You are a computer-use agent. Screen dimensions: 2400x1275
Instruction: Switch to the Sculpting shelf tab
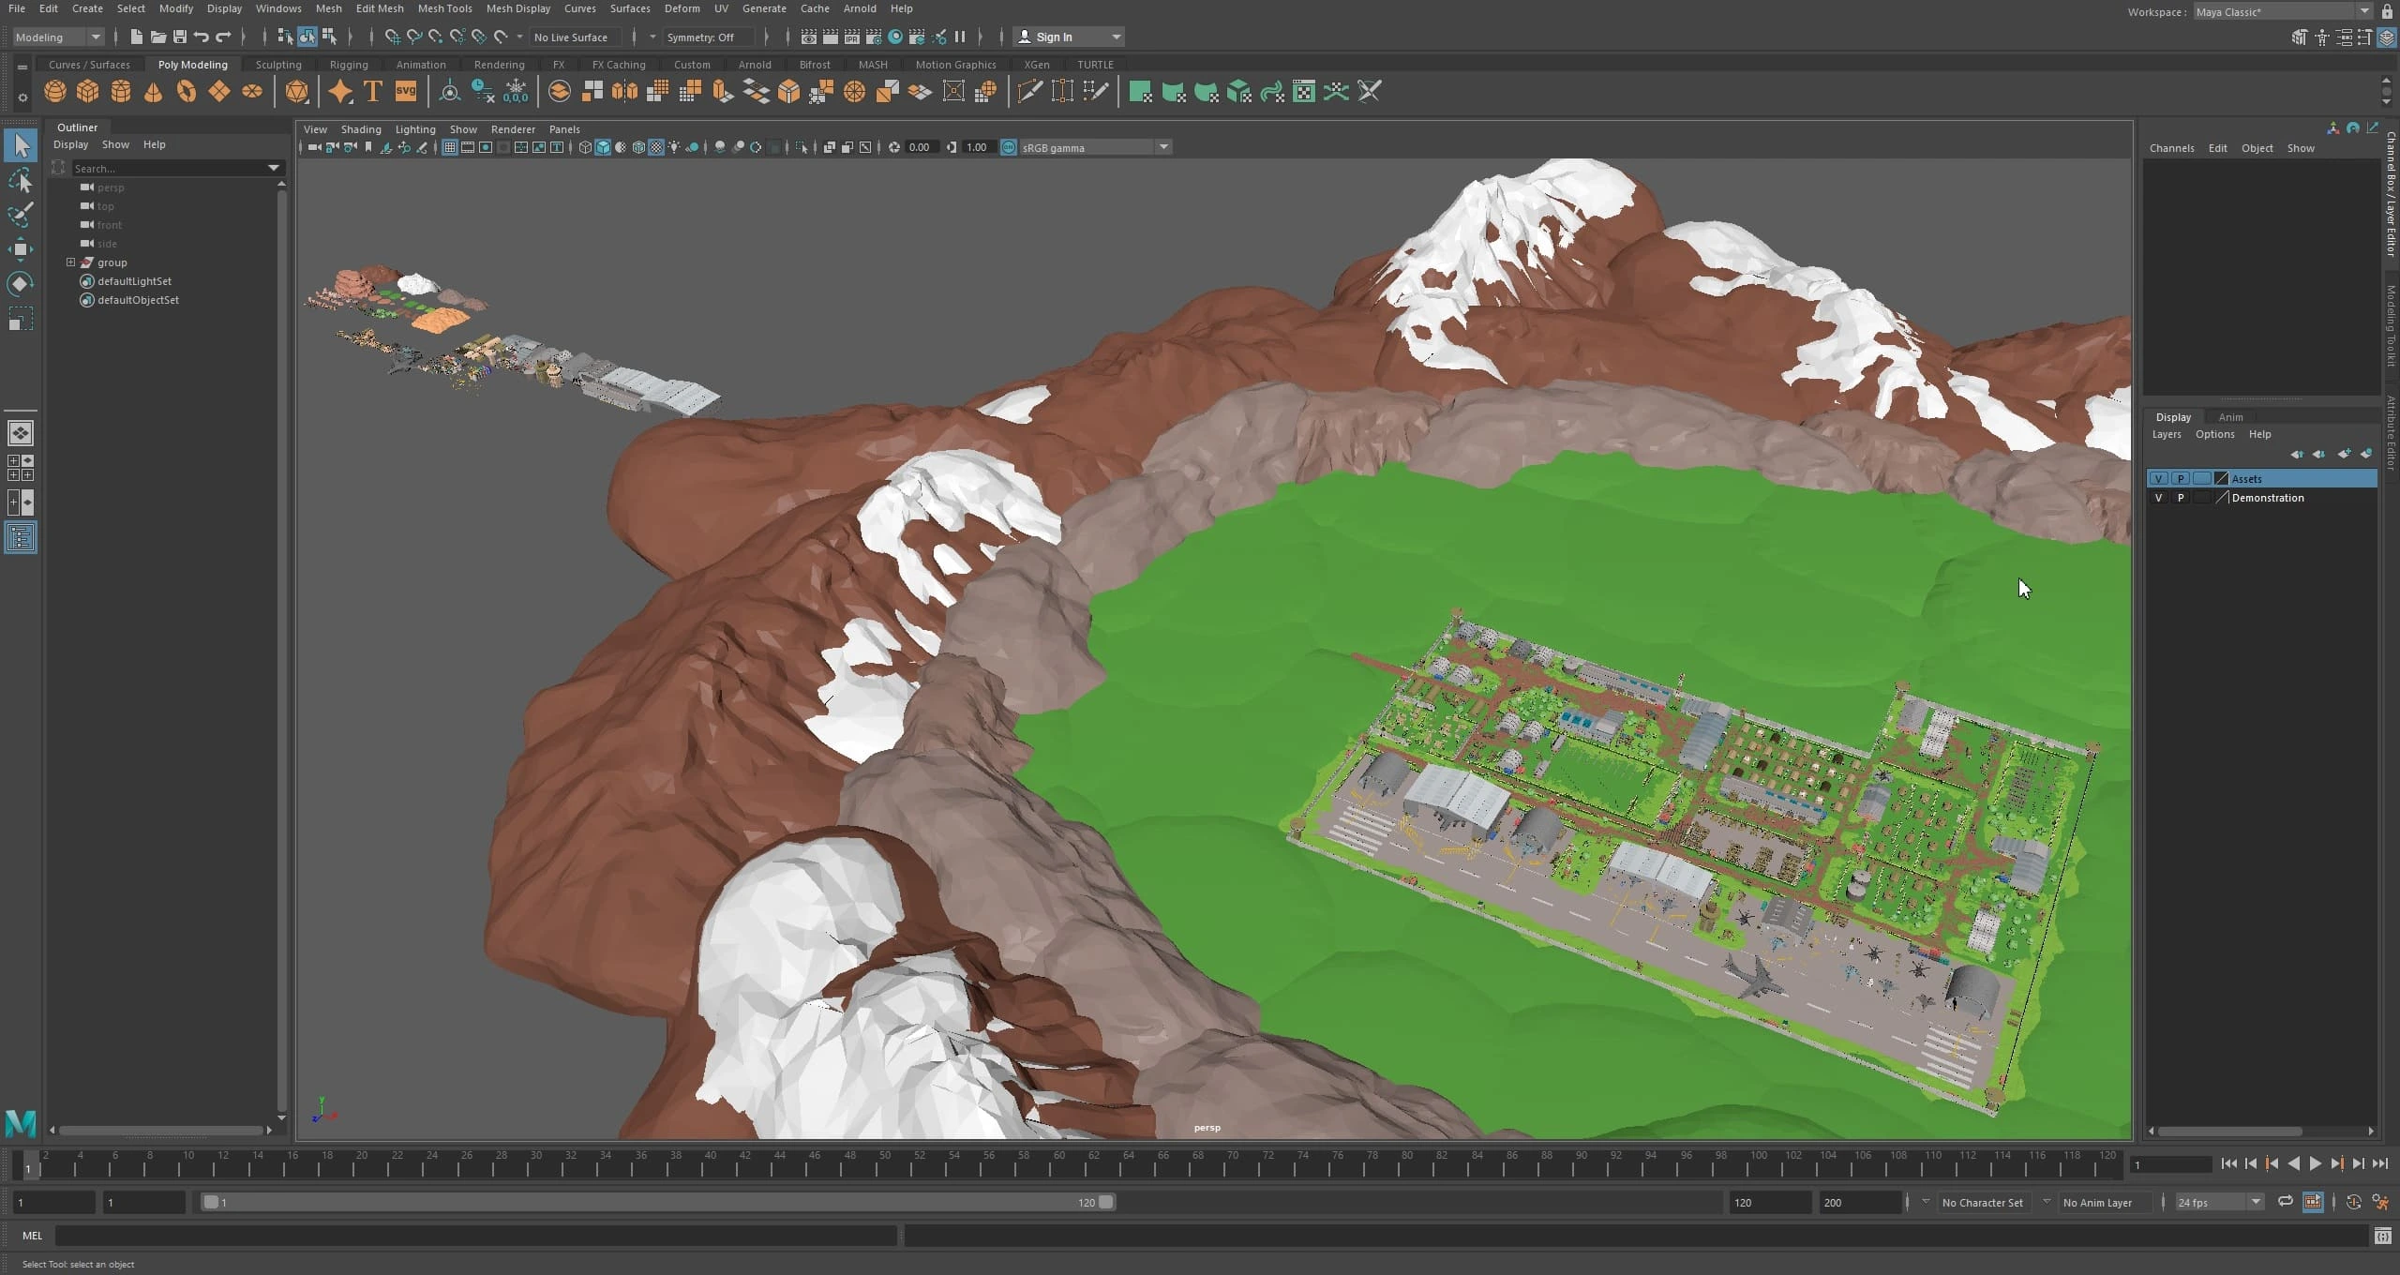[278, 65]
